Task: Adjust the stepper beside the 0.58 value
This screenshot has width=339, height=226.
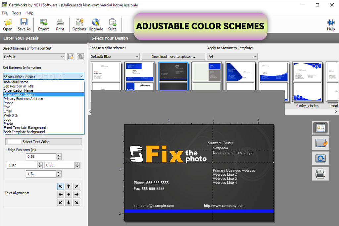Action: pyautogui.click(x=59, y=157)
